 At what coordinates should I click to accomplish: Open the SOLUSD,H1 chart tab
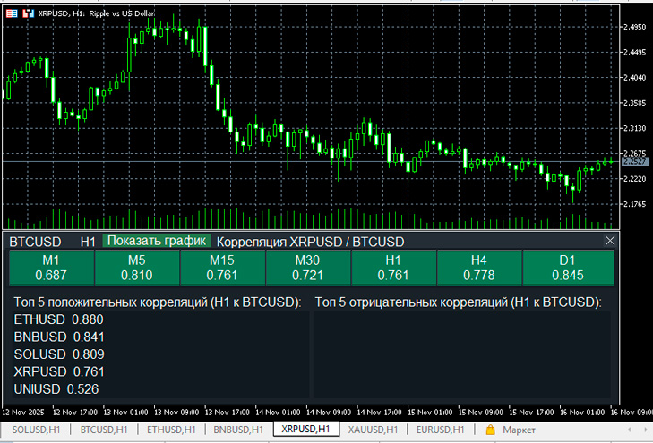coord(38,430)
